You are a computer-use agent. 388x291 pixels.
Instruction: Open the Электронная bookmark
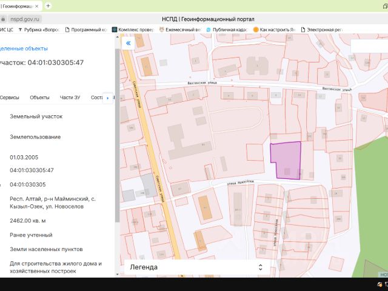(x=324, y=29)
